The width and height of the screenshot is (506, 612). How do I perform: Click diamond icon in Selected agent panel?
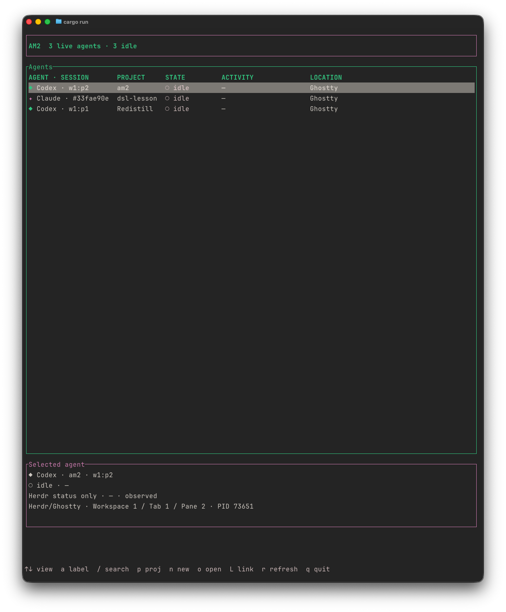point(31,475)
